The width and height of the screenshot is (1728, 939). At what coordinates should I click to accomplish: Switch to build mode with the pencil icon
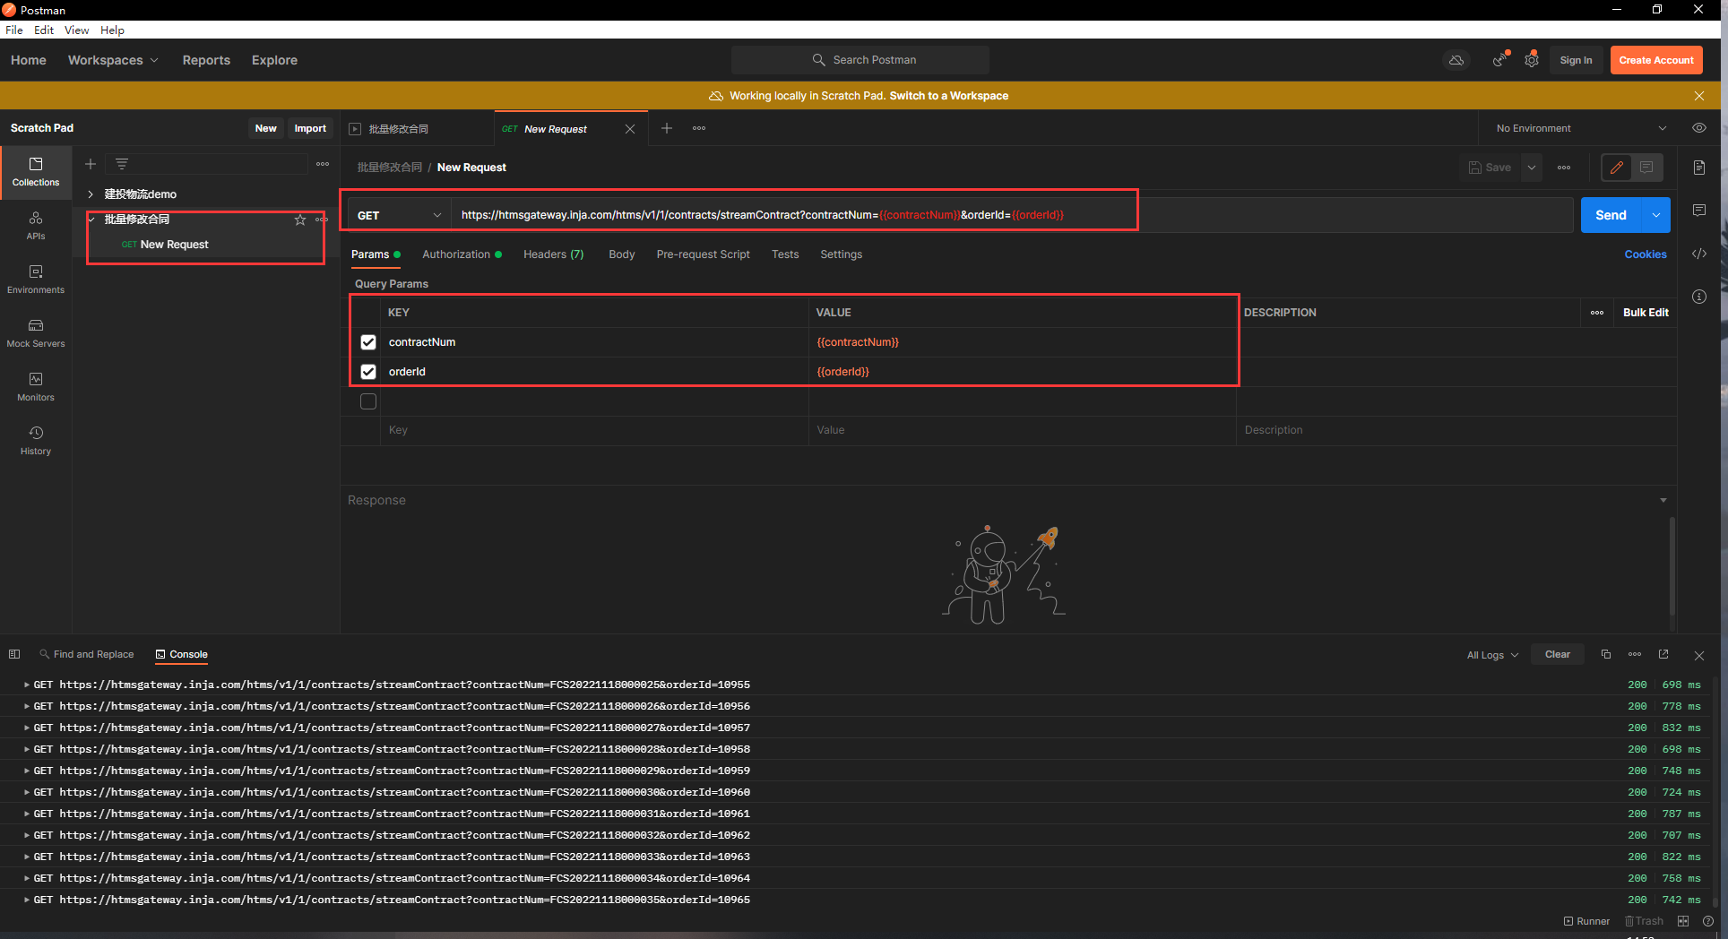pyautogui.click(x=1617, y=168)
